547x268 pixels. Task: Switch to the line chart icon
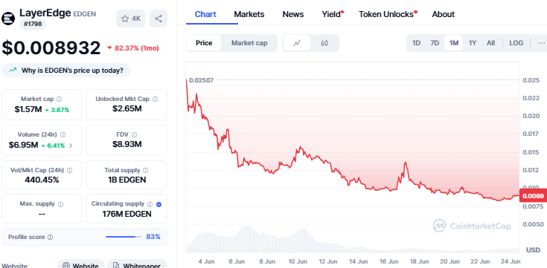click(297, 43)
